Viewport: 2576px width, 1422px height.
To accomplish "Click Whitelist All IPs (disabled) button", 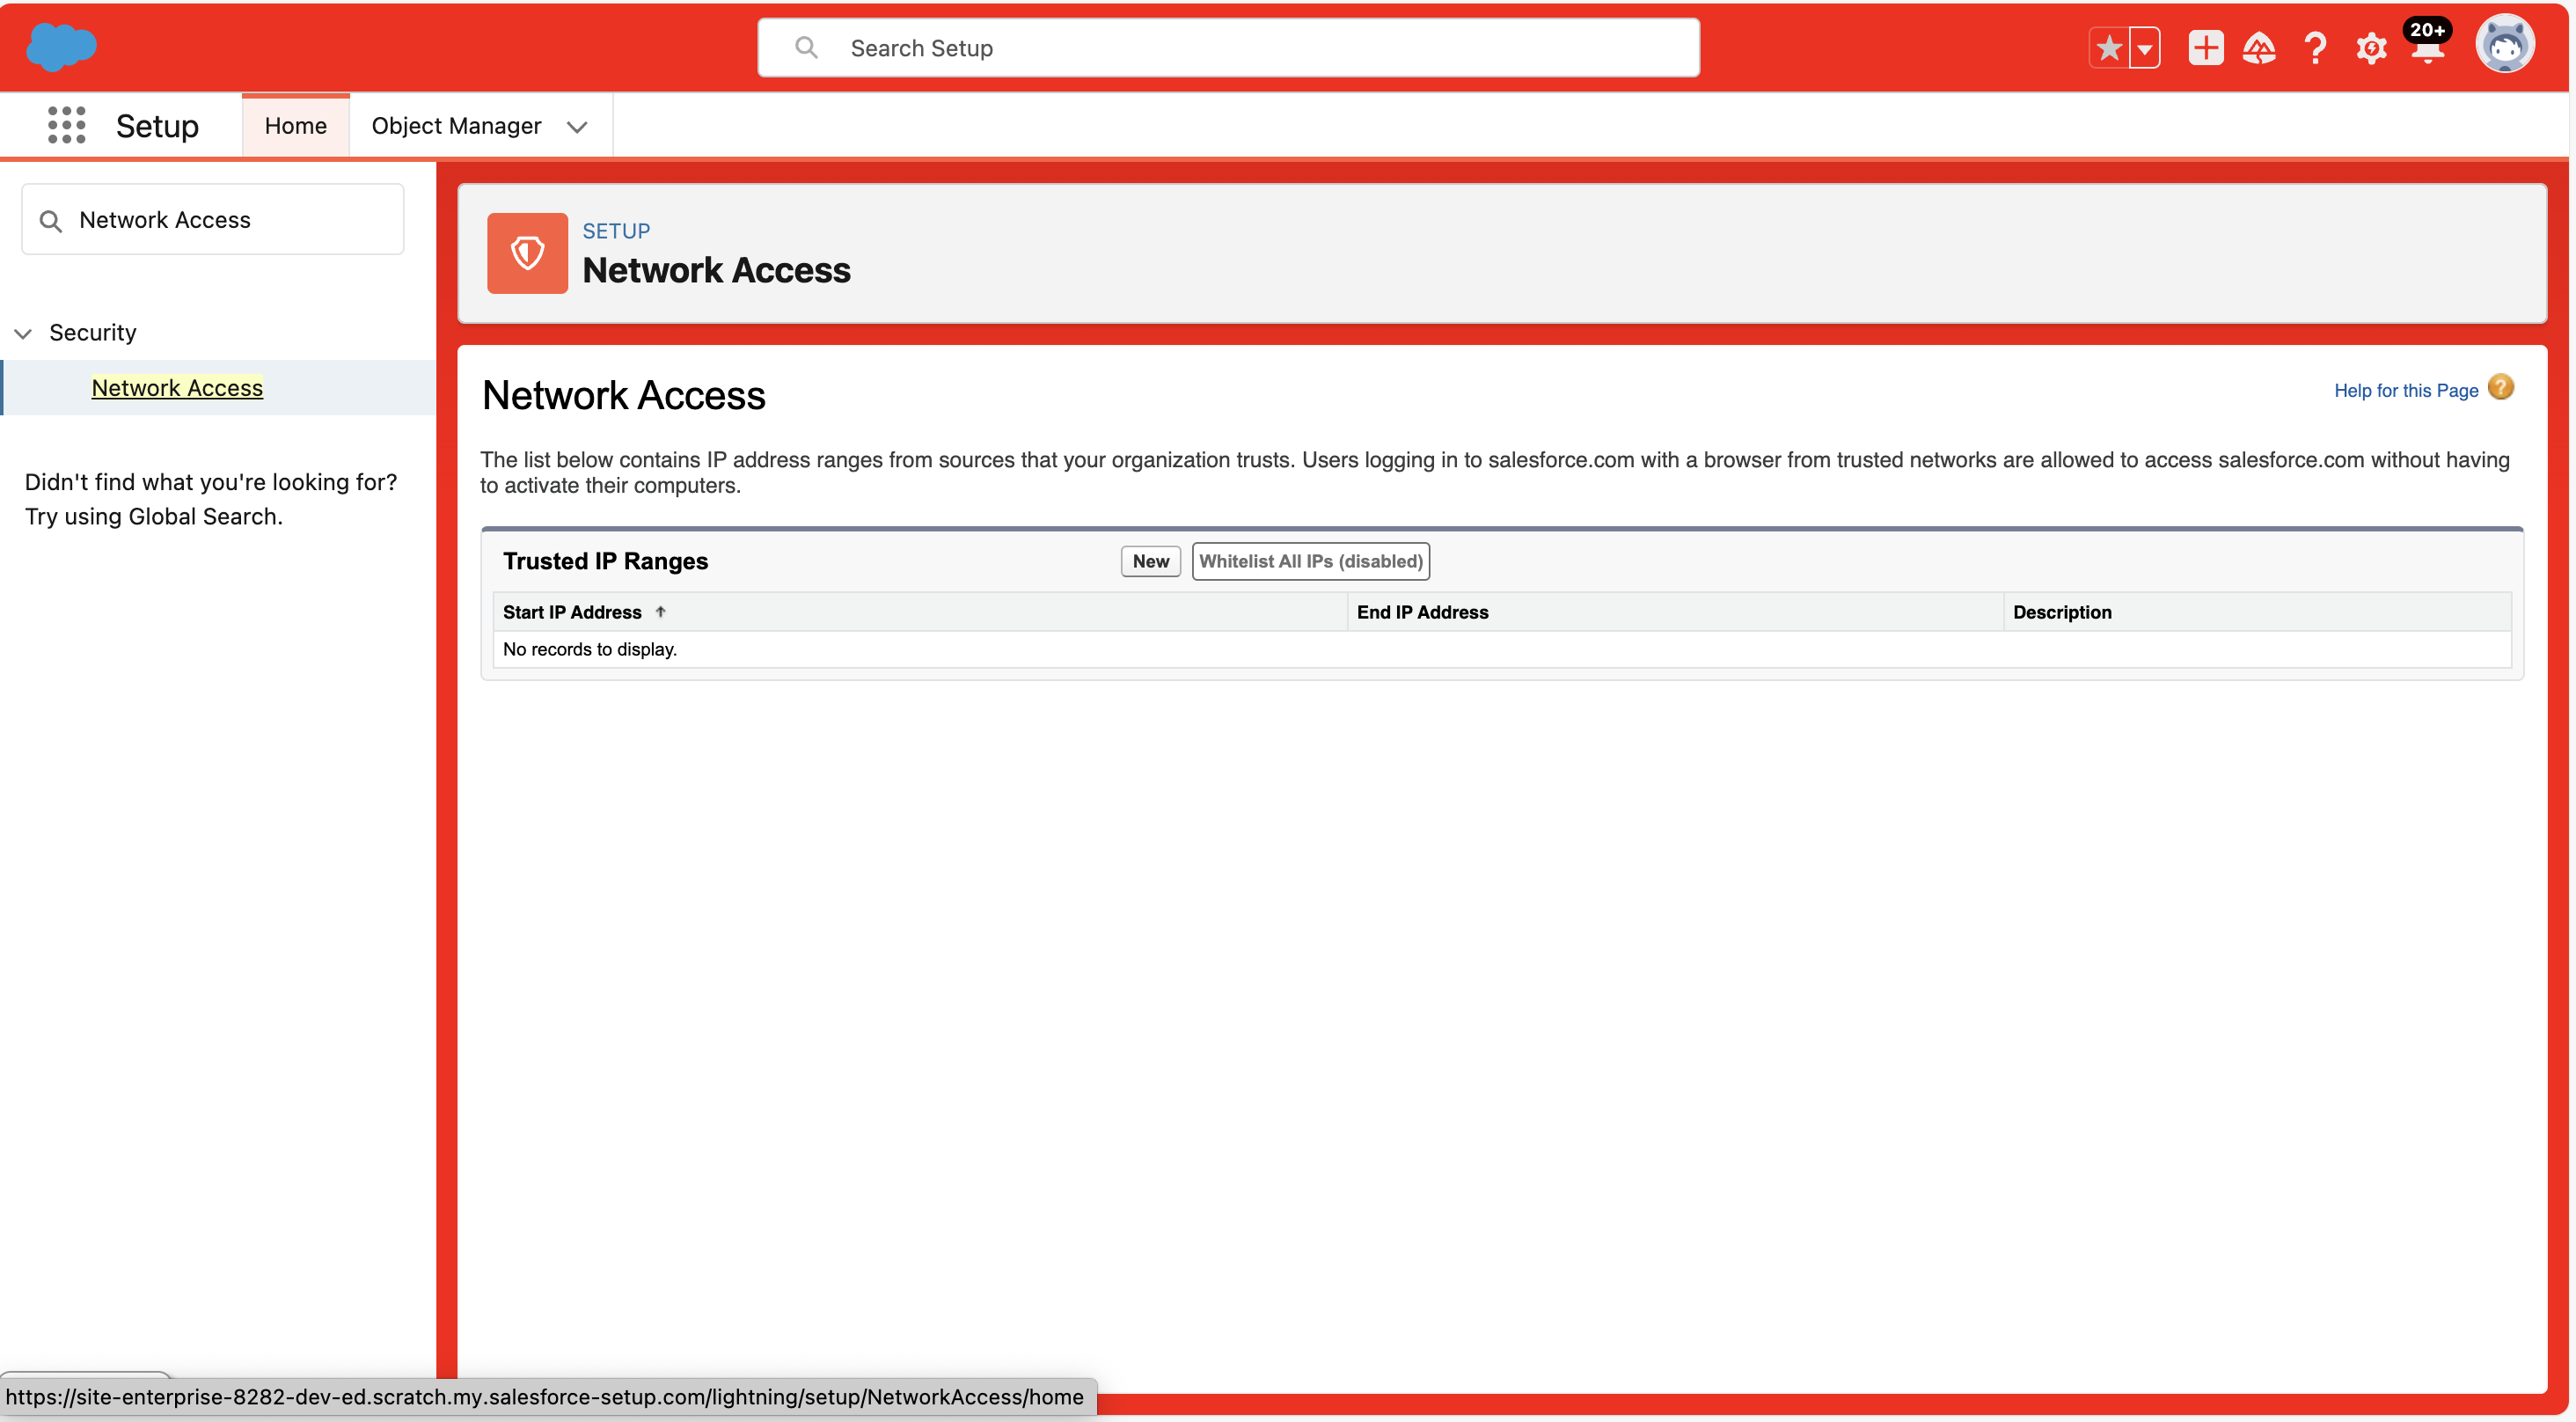I will pyautogui.click(x=1310, y=561).
